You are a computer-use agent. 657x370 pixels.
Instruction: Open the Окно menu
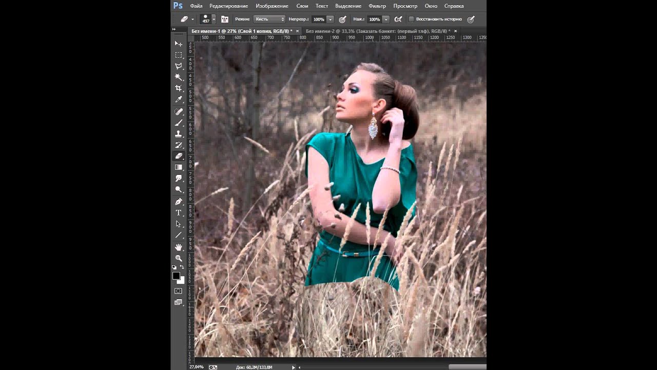click(x=431, y=6)
